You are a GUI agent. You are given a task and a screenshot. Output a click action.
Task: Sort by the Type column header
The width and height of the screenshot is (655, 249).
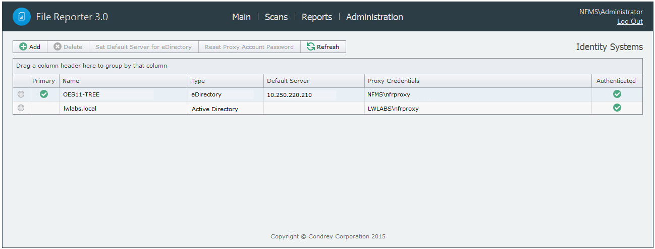pos(198,81)
